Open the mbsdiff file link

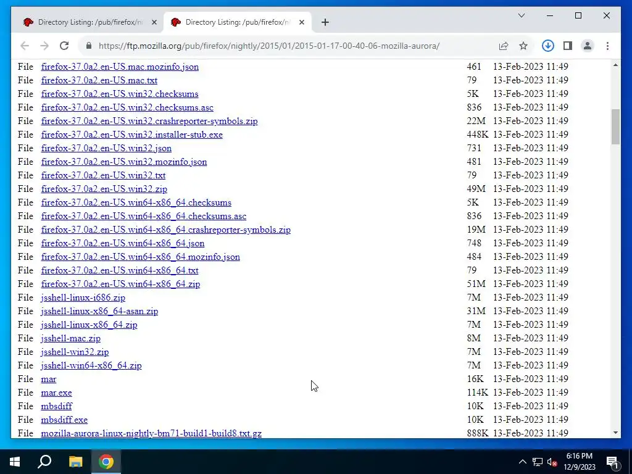[x=56, y=406]
